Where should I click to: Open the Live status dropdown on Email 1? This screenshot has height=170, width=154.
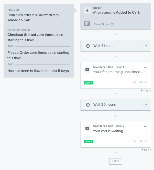click(x=88, y=82)
